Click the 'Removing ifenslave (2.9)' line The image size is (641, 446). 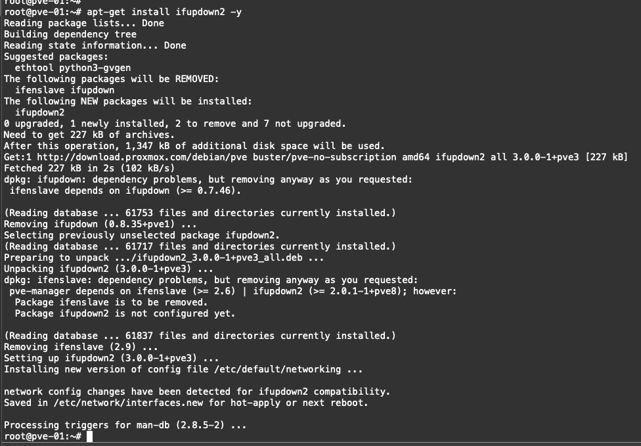pos(81,347)
